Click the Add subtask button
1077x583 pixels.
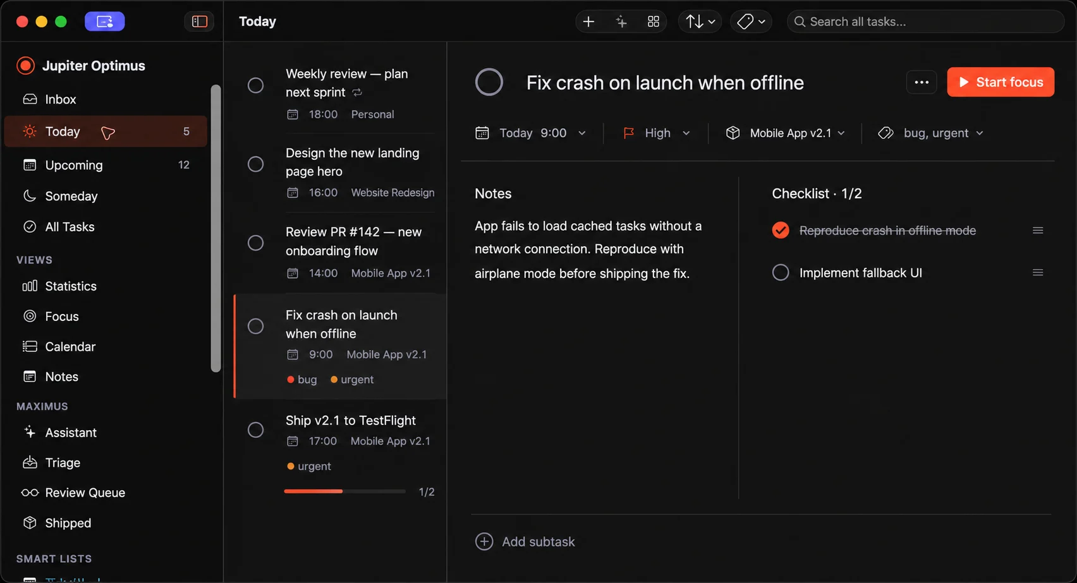click(525, 542)
